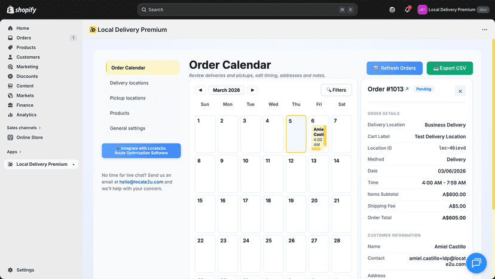Select Products tab in app menu
The height and width of the screenshot is (279, 495).
(120, 113)
